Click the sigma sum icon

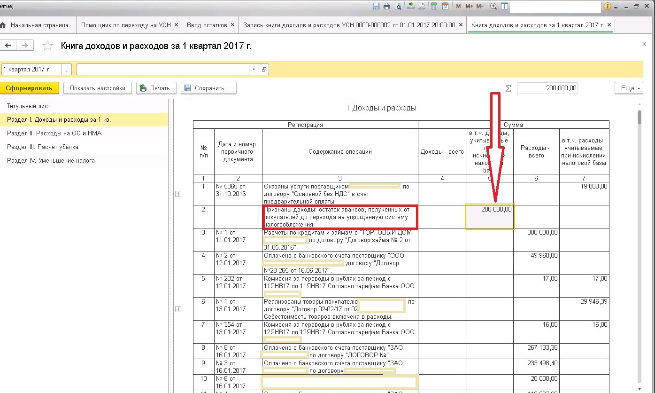(508, 88)
